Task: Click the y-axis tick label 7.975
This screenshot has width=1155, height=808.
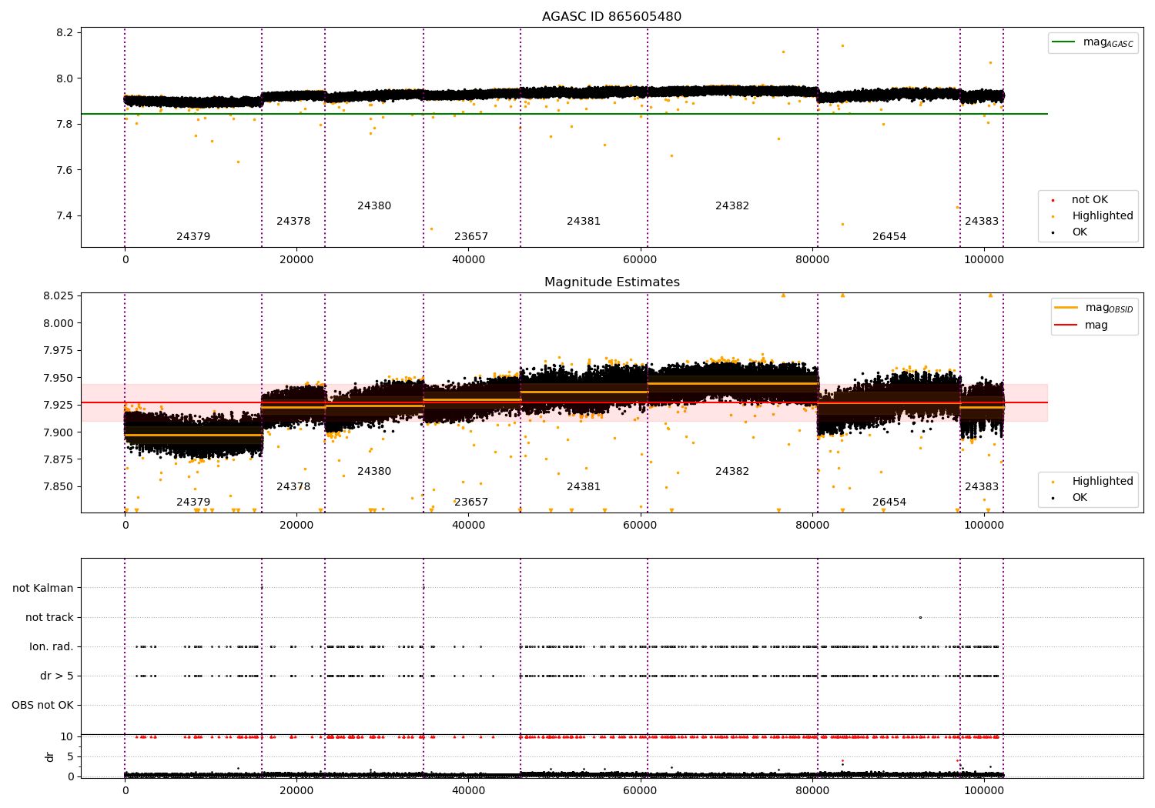Action: pyautogui.click(x=58, y=351)
